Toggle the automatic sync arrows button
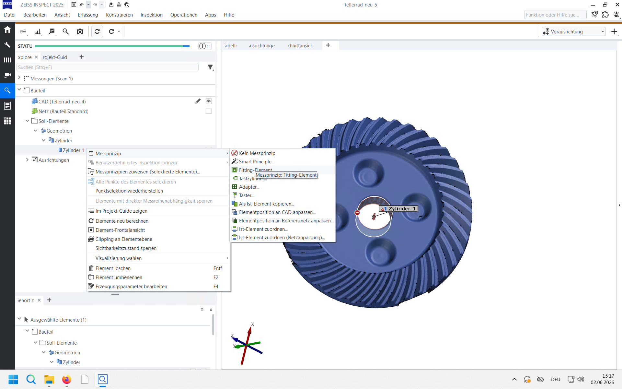Screen dimensions: 622x389 pos(97,31)
